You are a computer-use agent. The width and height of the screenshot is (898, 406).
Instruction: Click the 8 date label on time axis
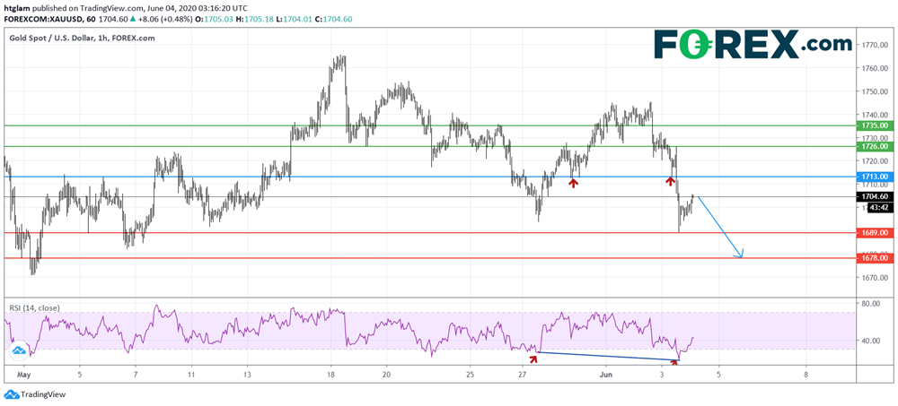point(806,376)
